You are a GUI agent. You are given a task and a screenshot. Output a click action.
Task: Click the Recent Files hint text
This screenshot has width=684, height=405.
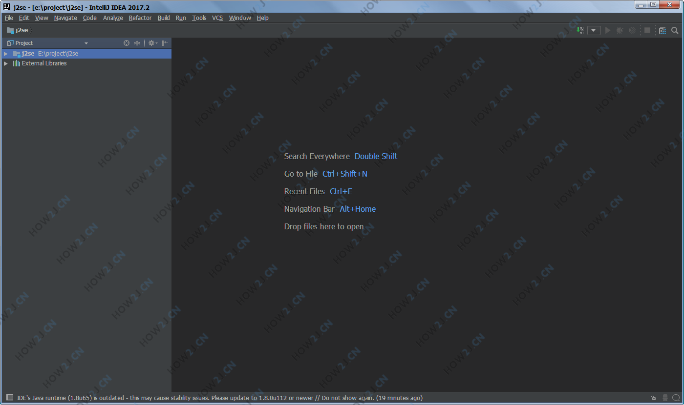tap(304, 191)
